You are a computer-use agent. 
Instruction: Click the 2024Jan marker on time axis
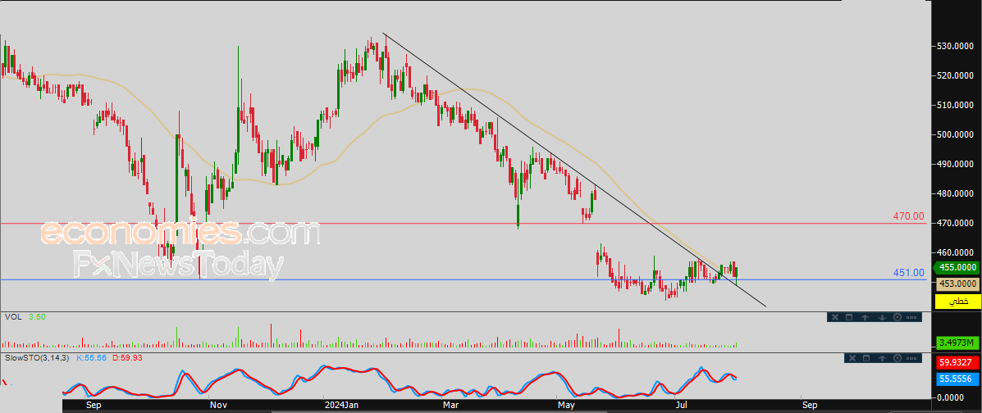click(x=340, y=405)
